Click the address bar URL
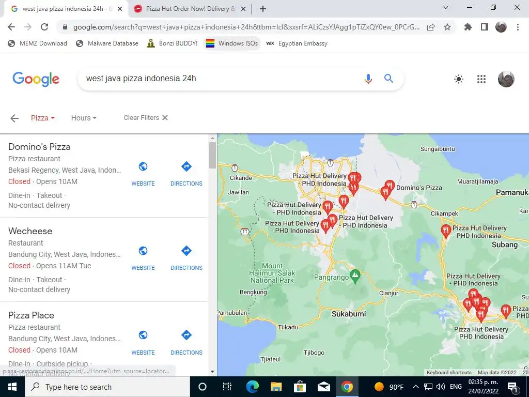Screen dimensions: 529x397 pyautogui.click(x=246, y=27)
